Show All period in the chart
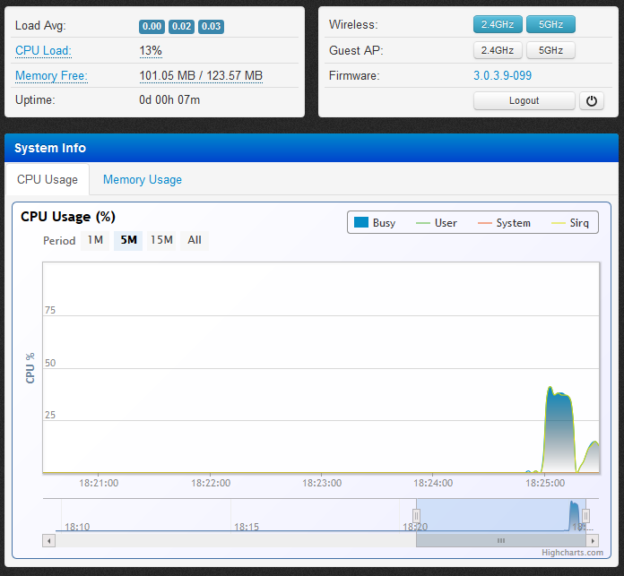624x576 pixels. pos(195,240)
